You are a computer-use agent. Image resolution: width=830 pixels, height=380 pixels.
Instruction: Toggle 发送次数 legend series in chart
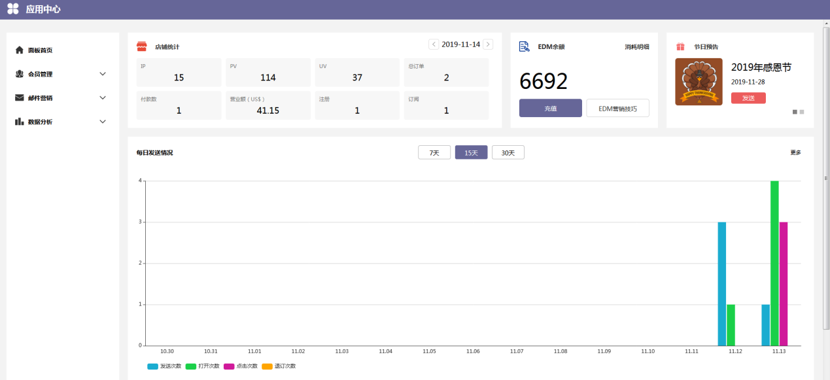coord(152,366)
